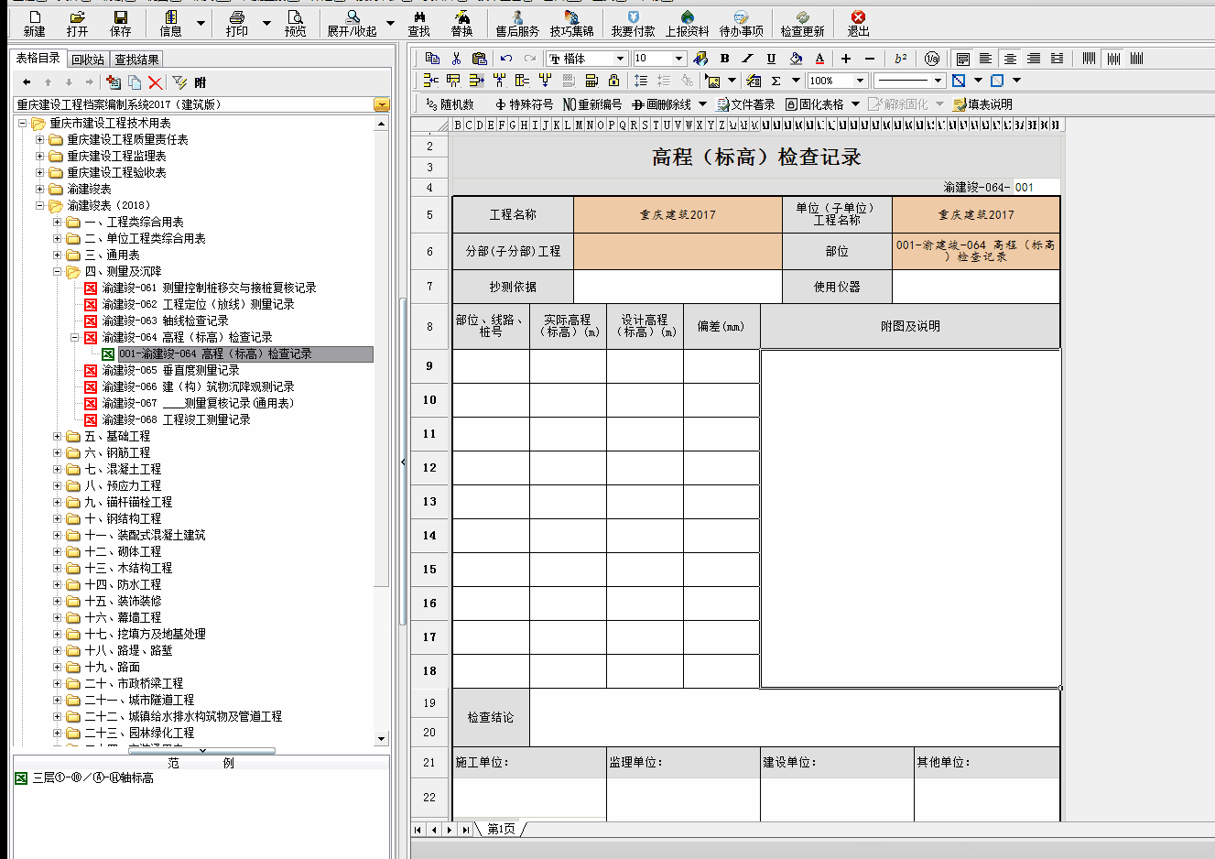This screenshot has height=859, width=1215.
Task: Click the 填表说明 button
Action: (x=982, y=104)
